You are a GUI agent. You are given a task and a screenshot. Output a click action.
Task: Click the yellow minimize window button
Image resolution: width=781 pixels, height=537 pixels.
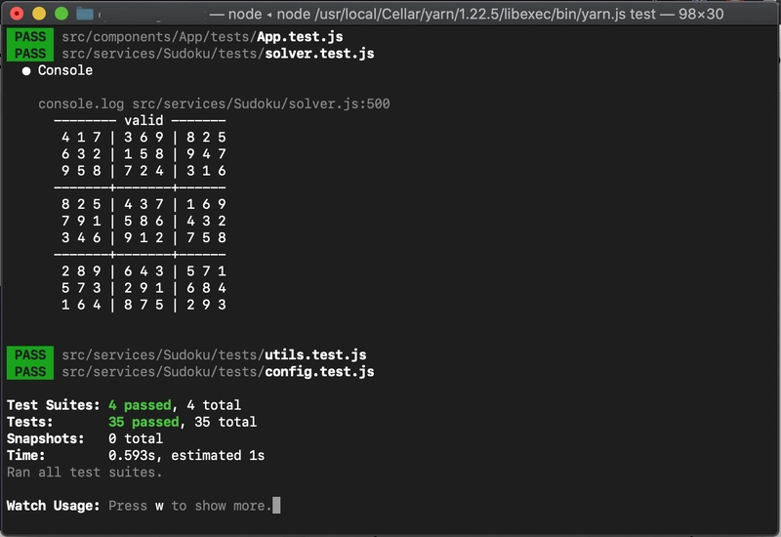pos(39,14)
